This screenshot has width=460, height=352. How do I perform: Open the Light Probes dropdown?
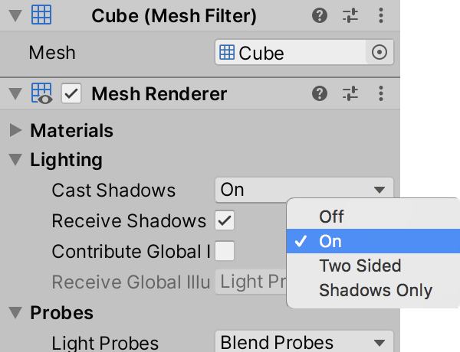click(x=304, y=342)
